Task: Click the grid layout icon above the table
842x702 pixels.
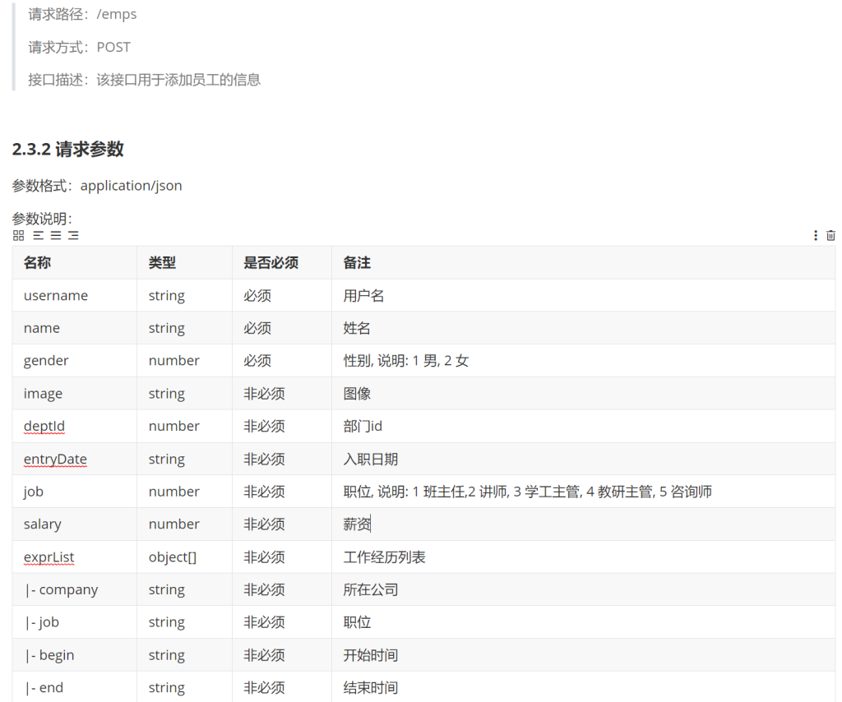Action: 18,236
